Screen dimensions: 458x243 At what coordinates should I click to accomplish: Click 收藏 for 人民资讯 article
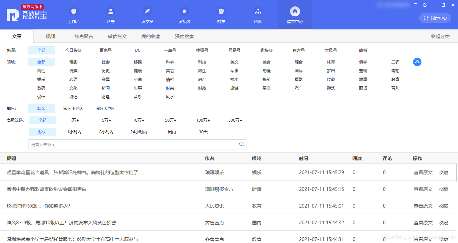[443, 206]
